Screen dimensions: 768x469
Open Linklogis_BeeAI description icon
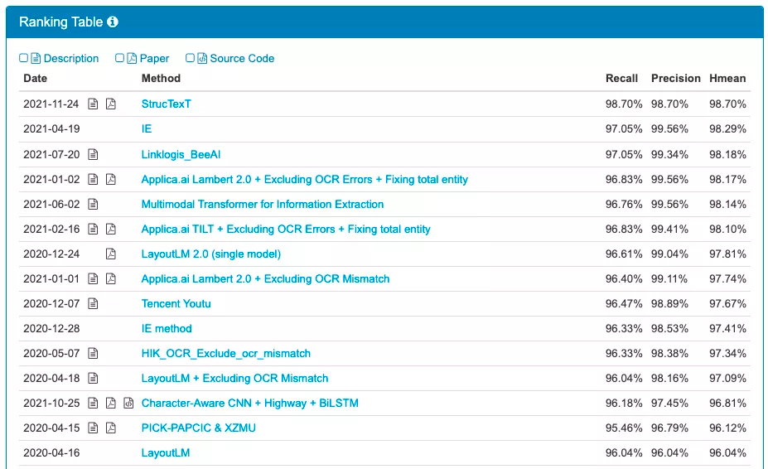(x=93, y=154)
